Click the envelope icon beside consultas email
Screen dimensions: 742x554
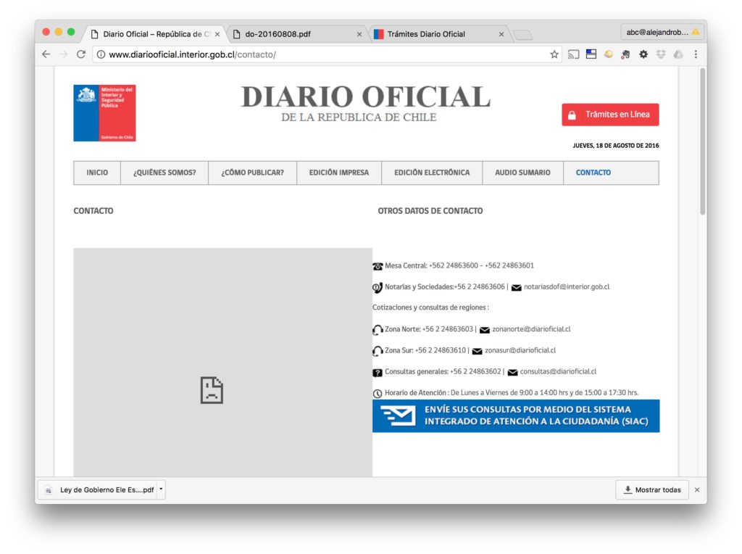click(x=512, y=372)
